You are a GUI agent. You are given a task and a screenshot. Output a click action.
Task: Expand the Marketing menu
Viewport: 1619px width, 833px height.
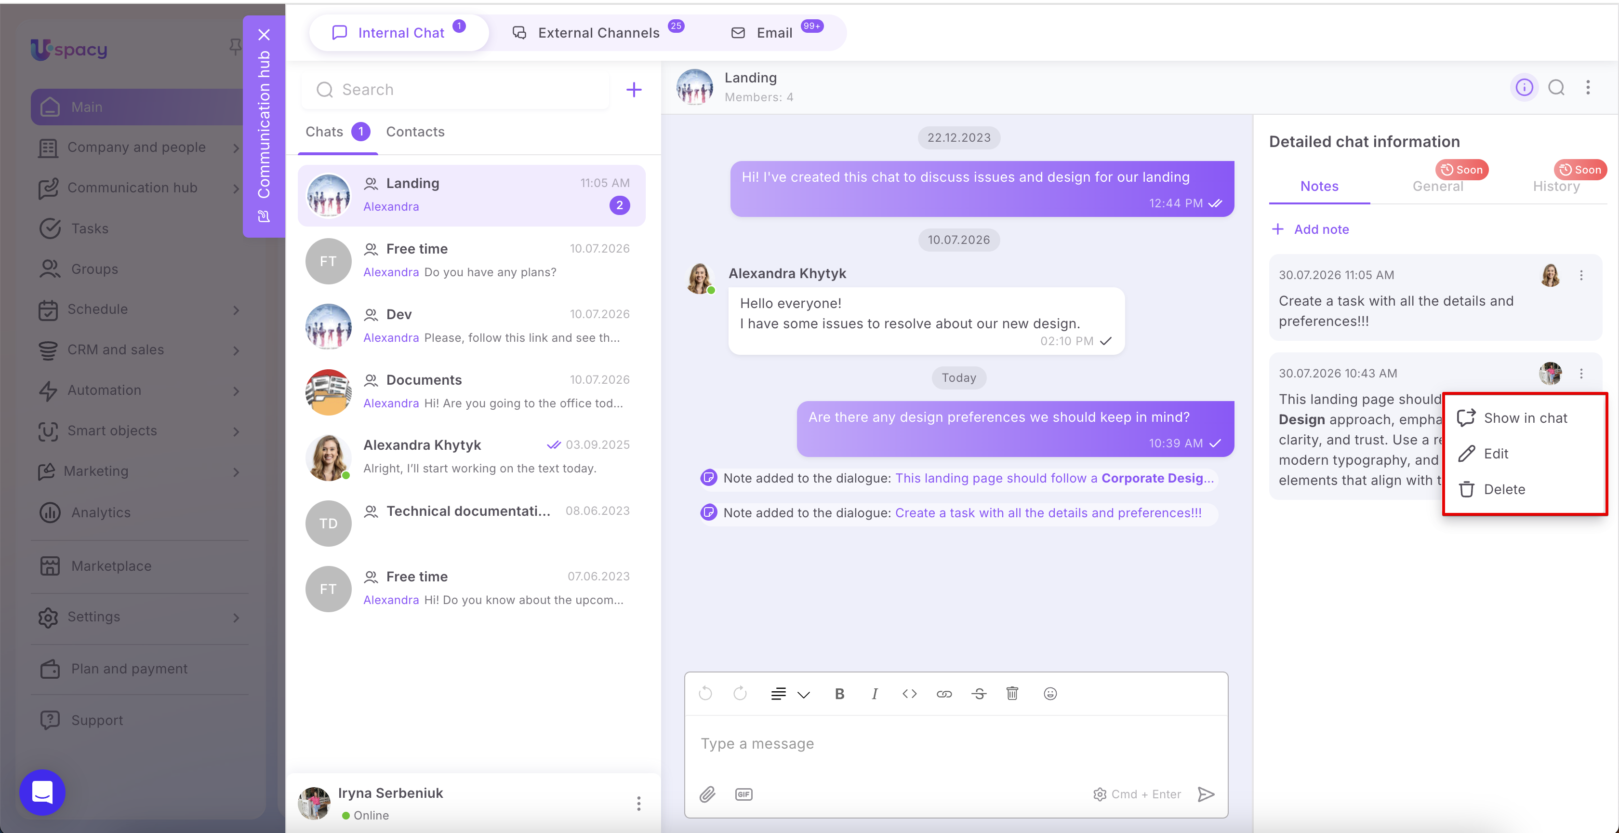236,471
